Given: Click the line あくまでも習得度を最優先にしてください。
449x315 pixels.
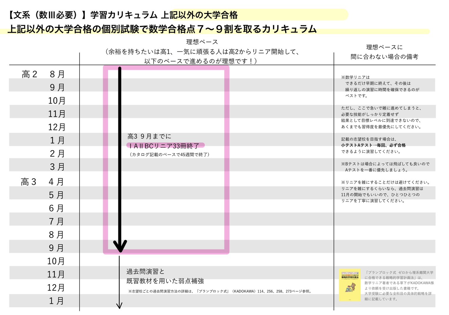Looking at the screenshot, I should (x=382, y=127).
